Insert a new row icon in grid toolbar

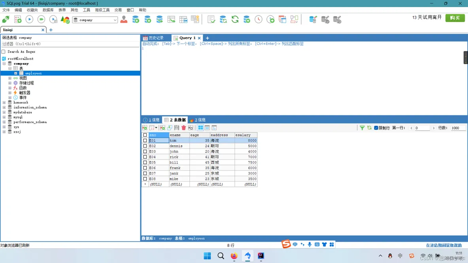coord(163,128)
